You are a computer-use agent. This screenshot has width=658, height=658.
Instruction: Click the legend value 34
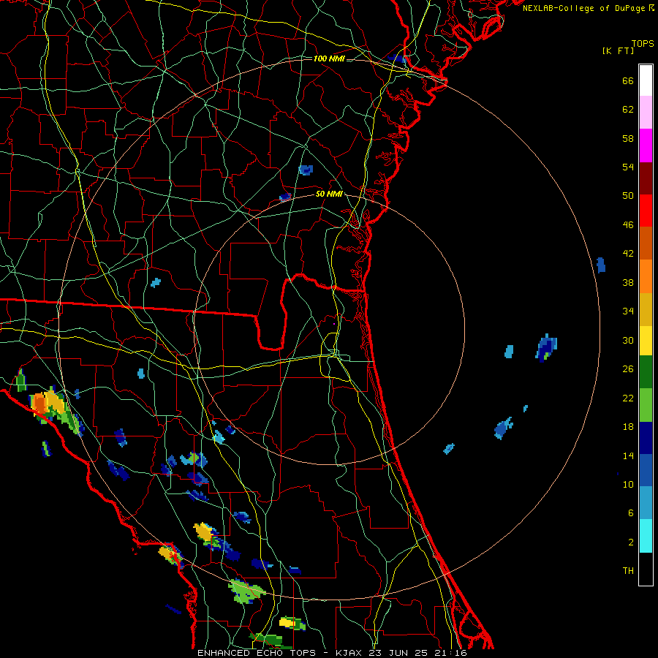click(628, 311)
